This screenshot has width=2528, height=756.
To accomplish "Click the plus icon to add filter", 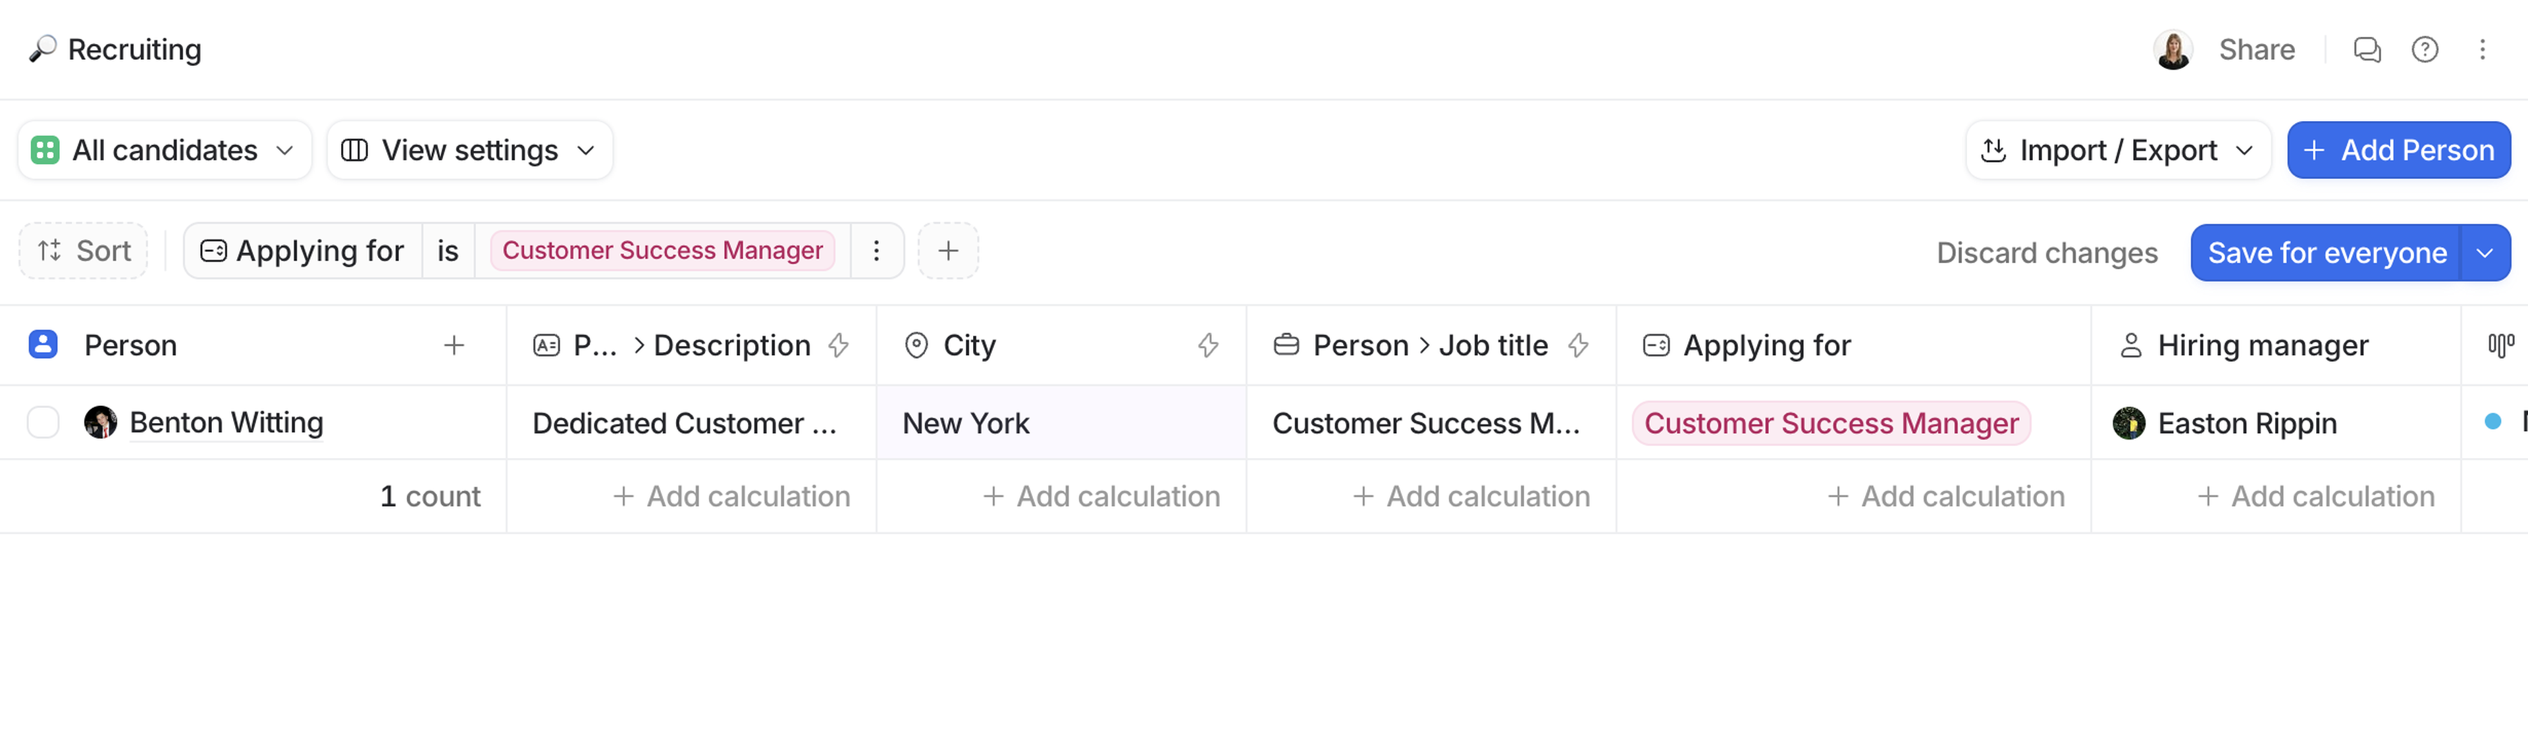I will coord(947,251).
